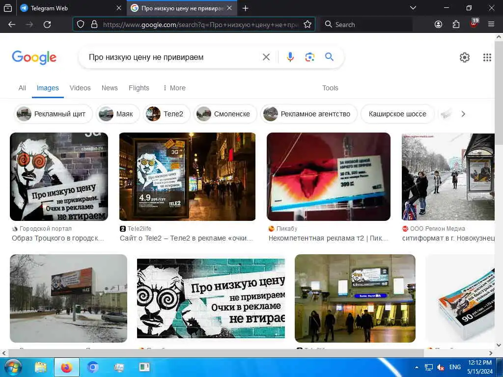Open File Explorer from the taskbar
The width and height of the screenshot is (503, 377).
[x=41, y=367]
